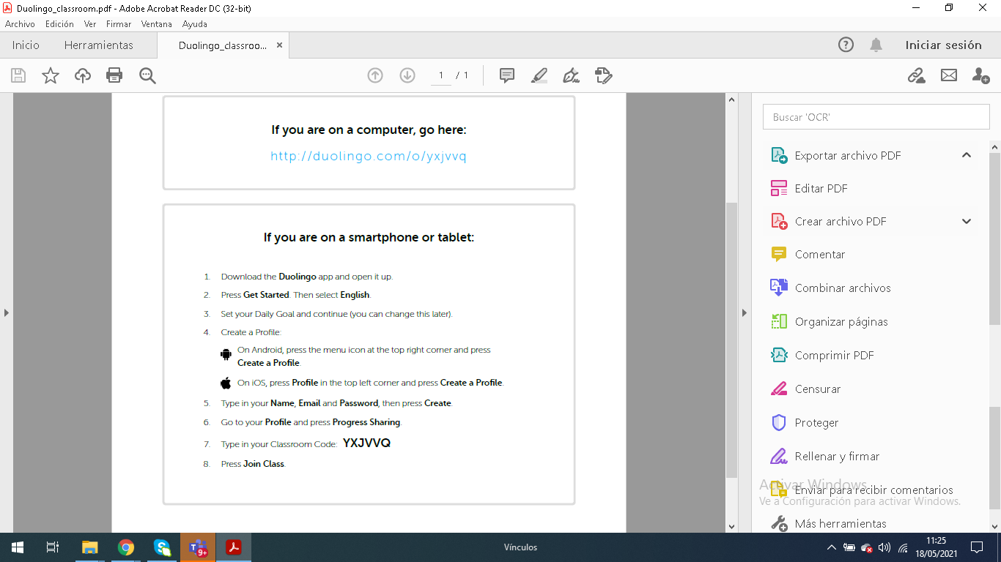Image resolution: width=1001 pixels, height=562 pixels.
Task: Go to the previous page arrow
Action: [x=375, y=75]
